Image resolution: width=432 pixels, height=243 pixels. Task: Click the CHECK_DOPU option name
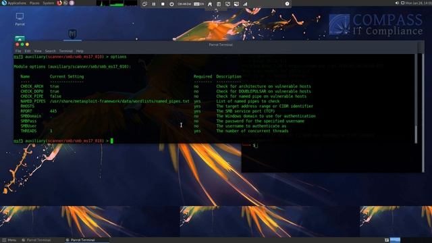click(x=32, y=91)
